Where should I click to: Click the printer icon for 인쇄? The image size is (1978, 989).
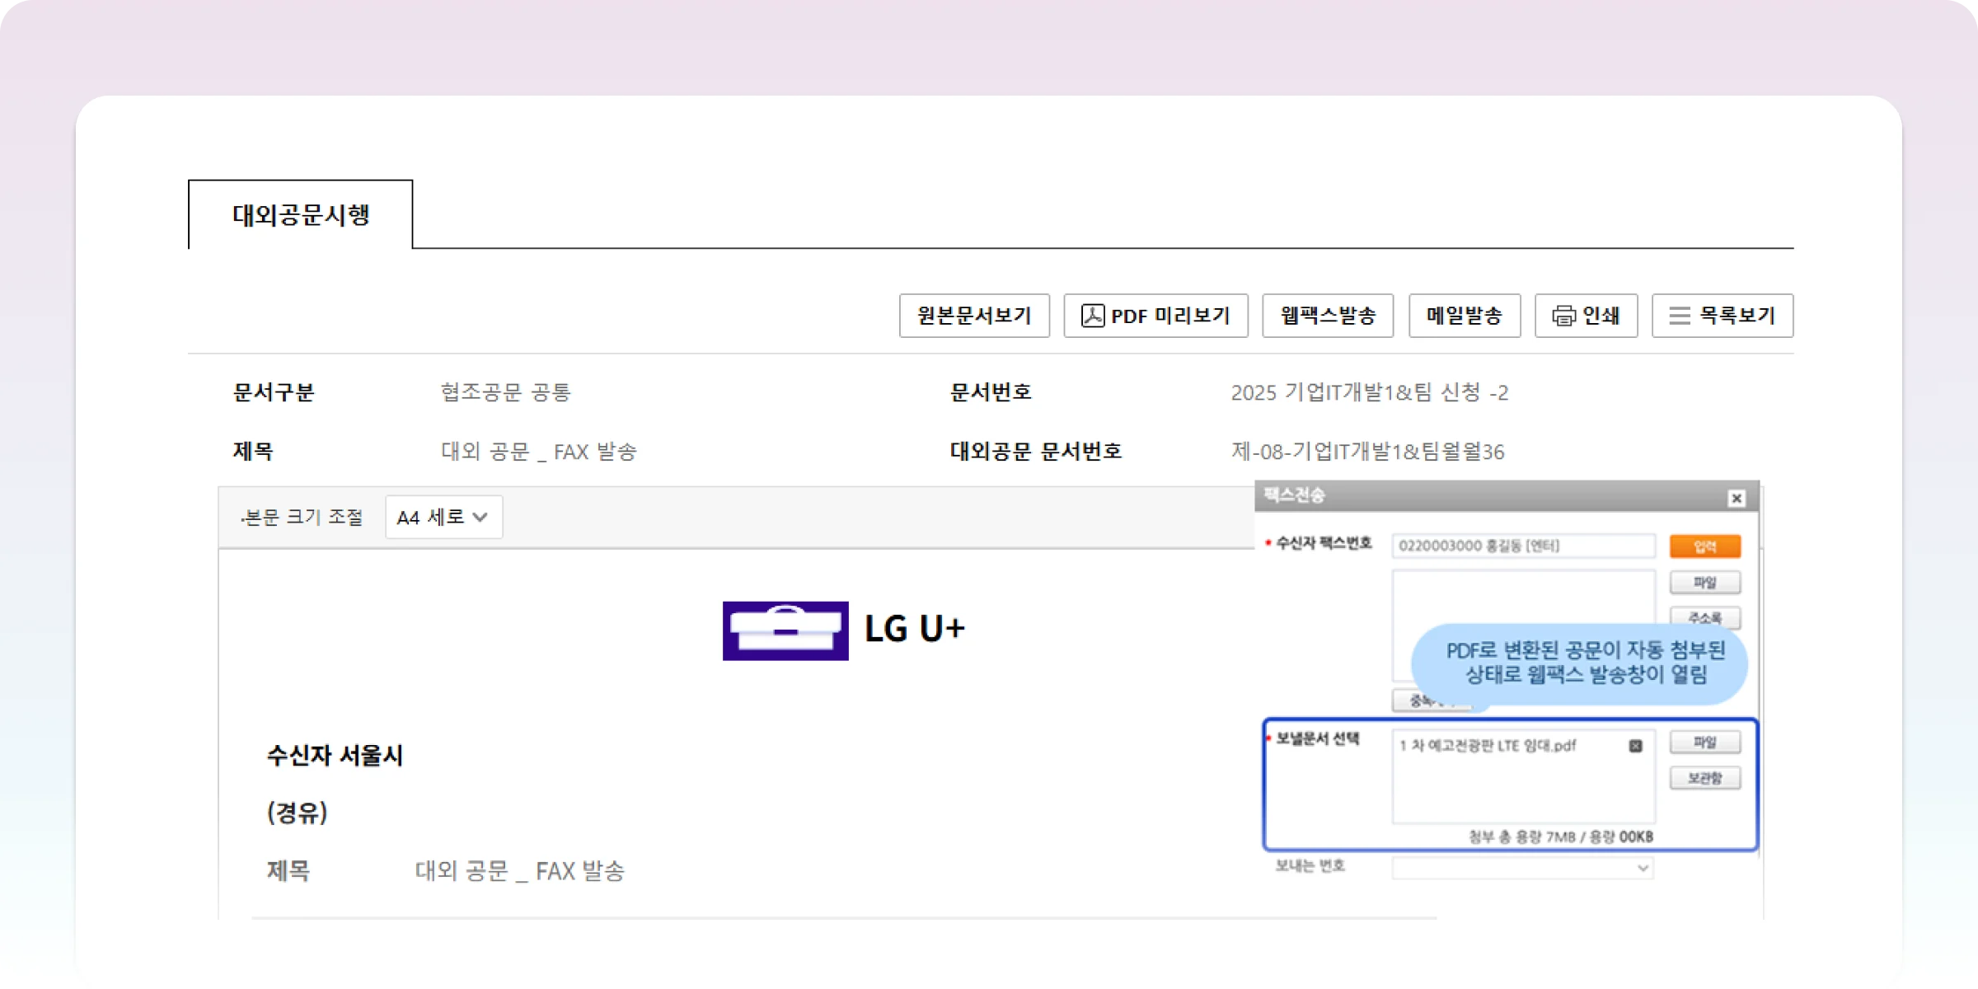[x=1563, y=316]
